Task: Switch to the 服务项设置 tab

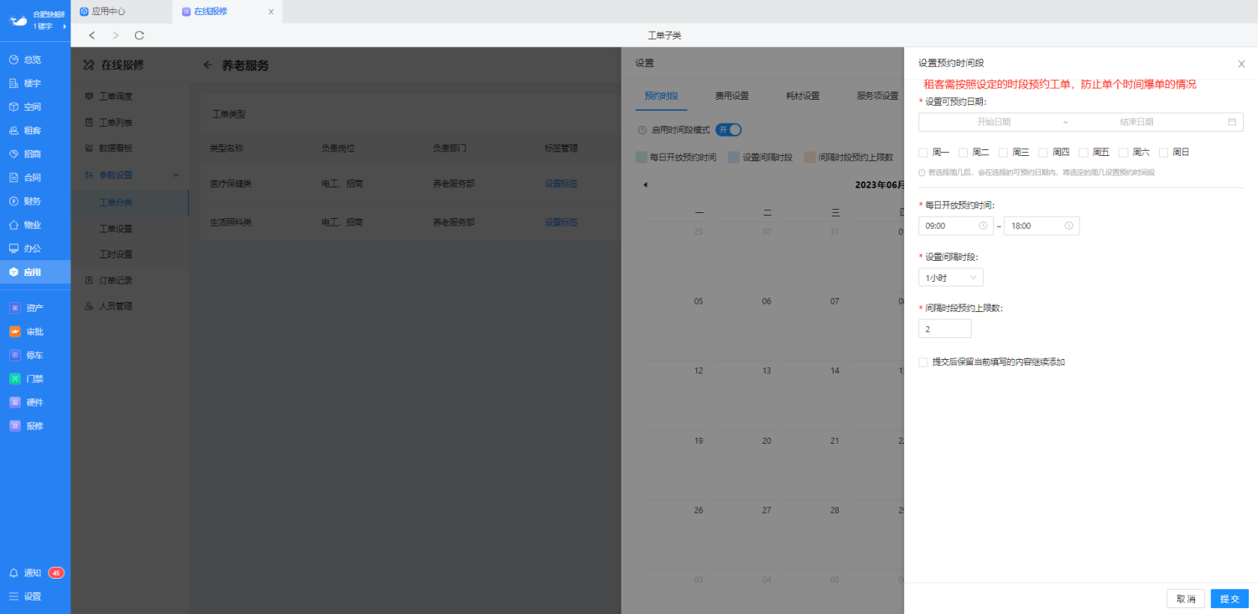Action: pyautogui.click(x=877, y=96)
